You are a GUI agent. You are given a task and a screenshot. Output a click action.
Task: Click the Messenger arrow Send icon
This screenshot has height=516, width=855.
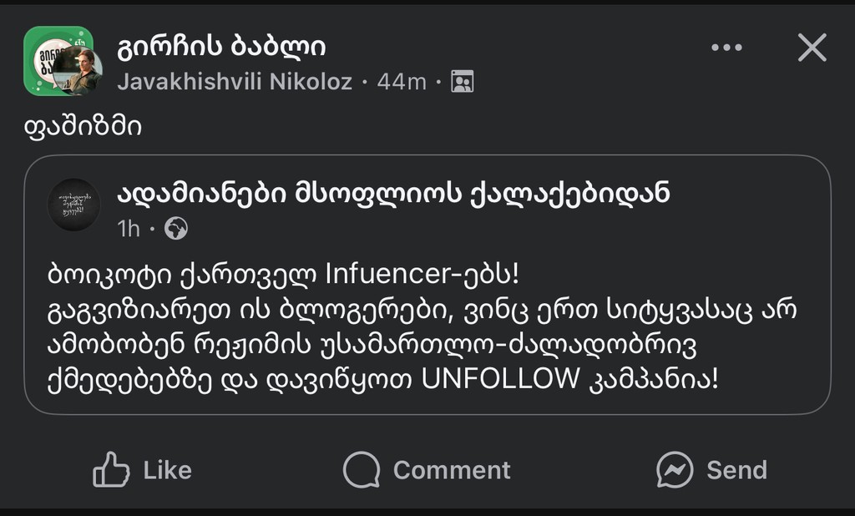[x=674, y=470]
